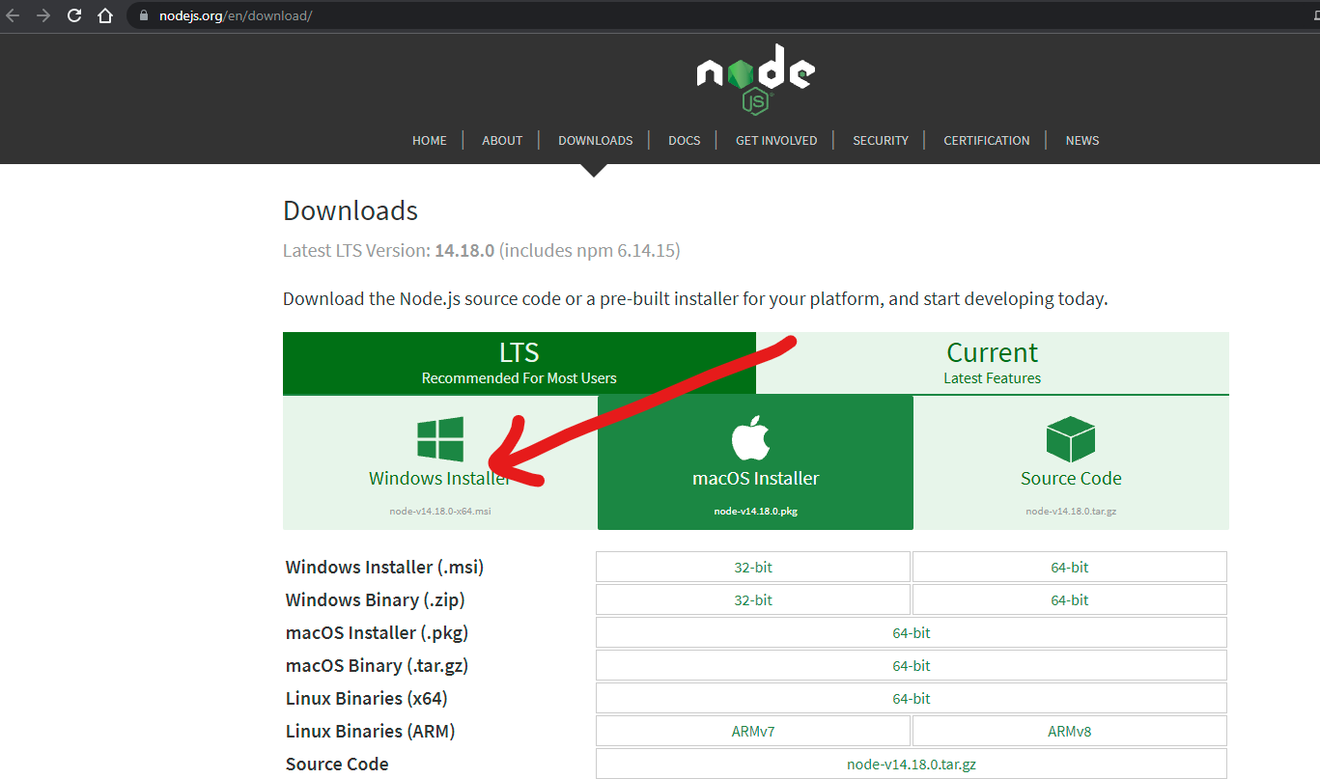Viewport: 1320px width, 779px height.
Task: Click the Source Code row label
Action: 337,765
